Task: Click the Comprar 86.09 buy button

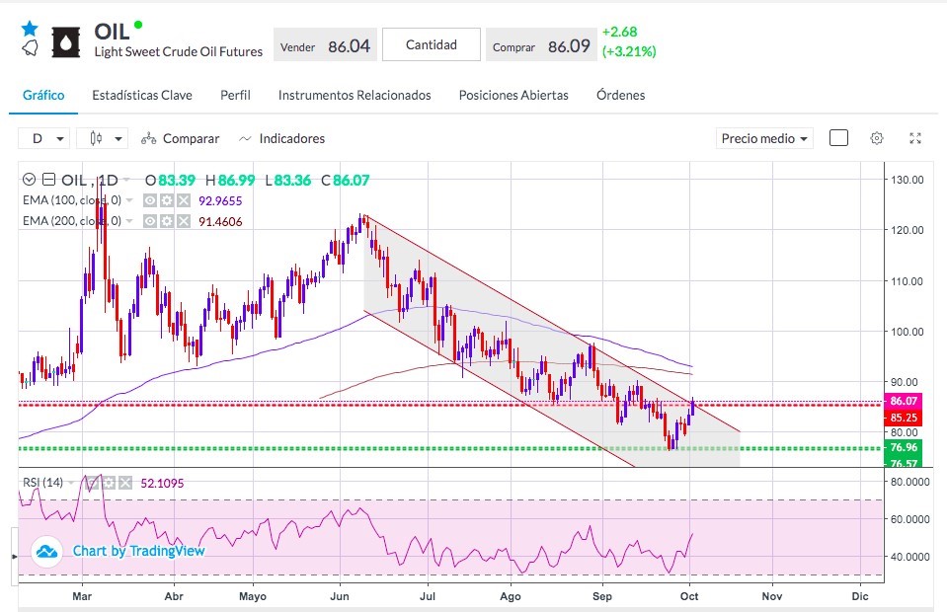Action: point(542,44)
